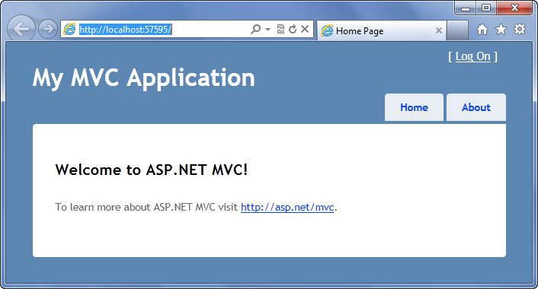538x289 pixels.
Task: Expand the address bar autocomplete dropdown arrow
Action: (268, 30)
